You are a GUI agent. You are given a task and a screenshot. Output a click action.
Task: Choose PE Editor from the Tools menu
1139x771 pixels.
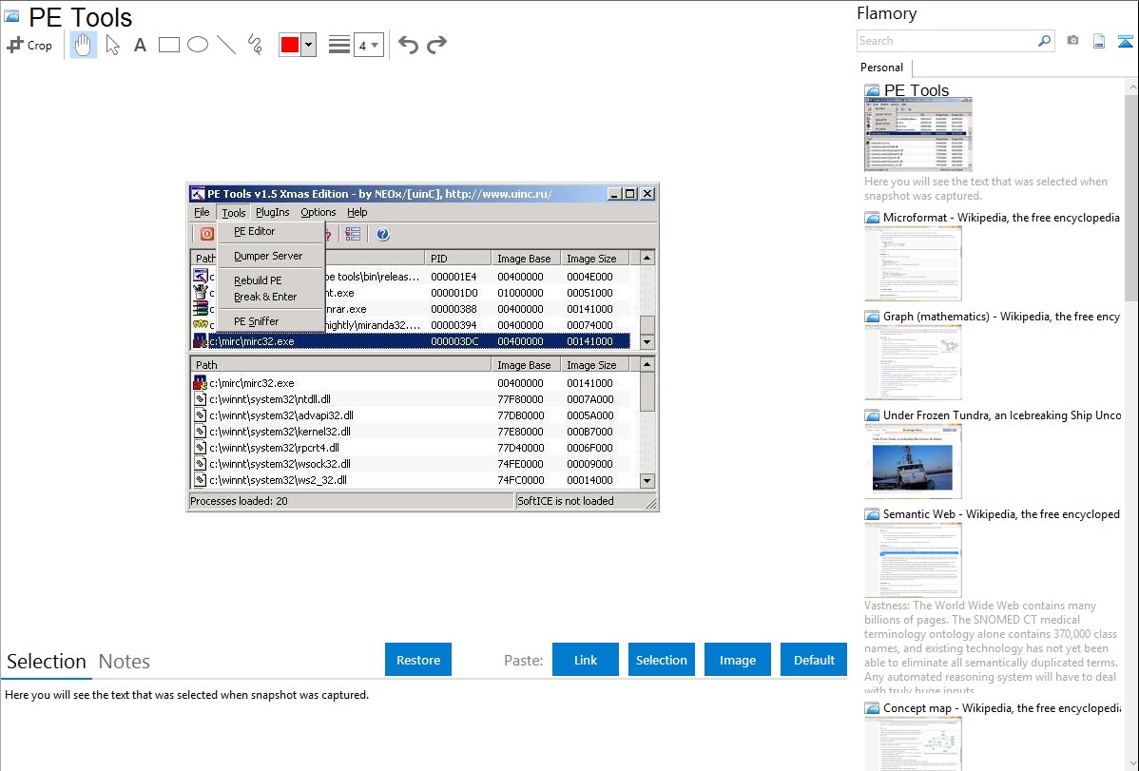(271, 231)
